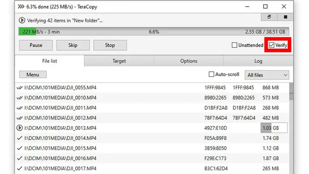The width and height of the screenshot is (309, 174).
Task: Switch to the Target tab
Action: 119,61
